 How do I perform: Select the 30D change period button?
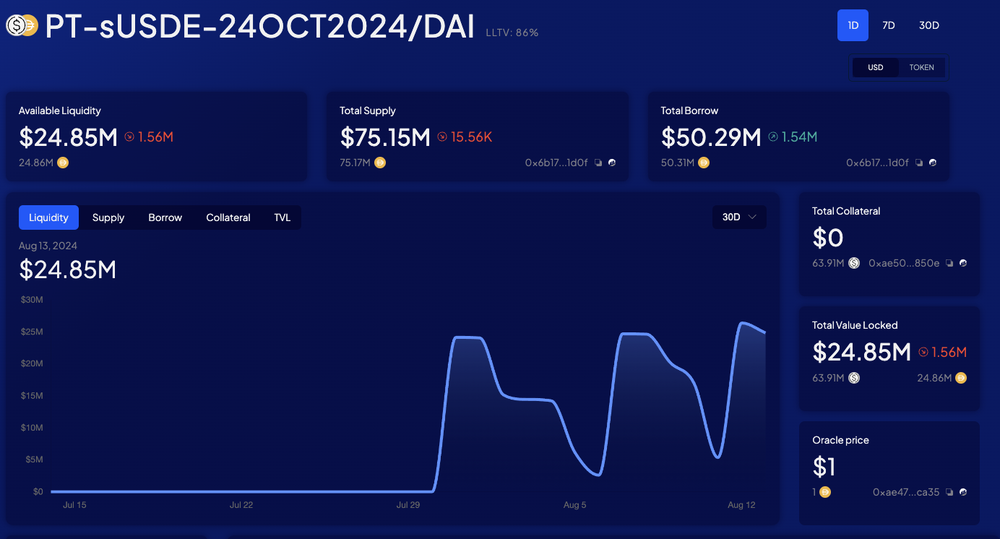pyautogui.click(x=928, y=25)
